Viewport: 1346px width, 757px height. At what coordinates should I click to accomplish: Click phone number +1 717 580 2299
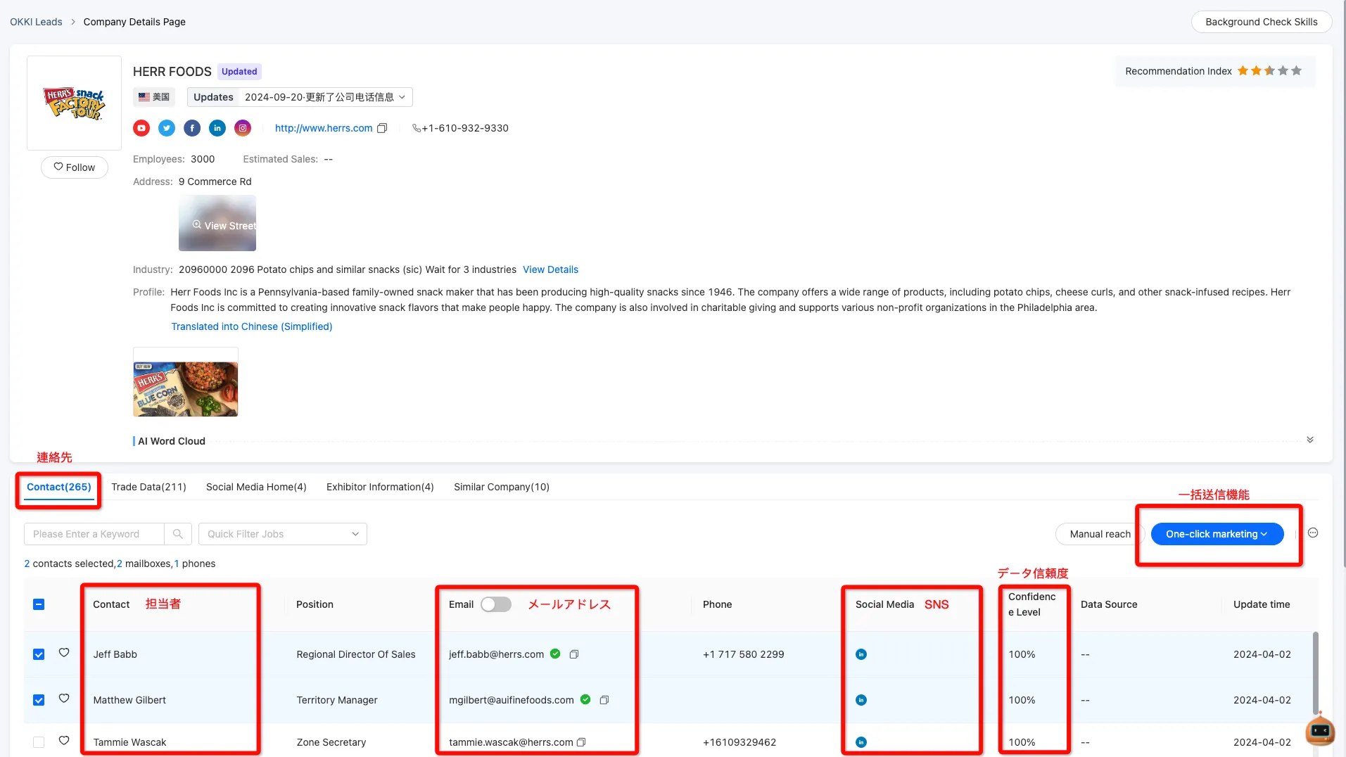(743, 654)
